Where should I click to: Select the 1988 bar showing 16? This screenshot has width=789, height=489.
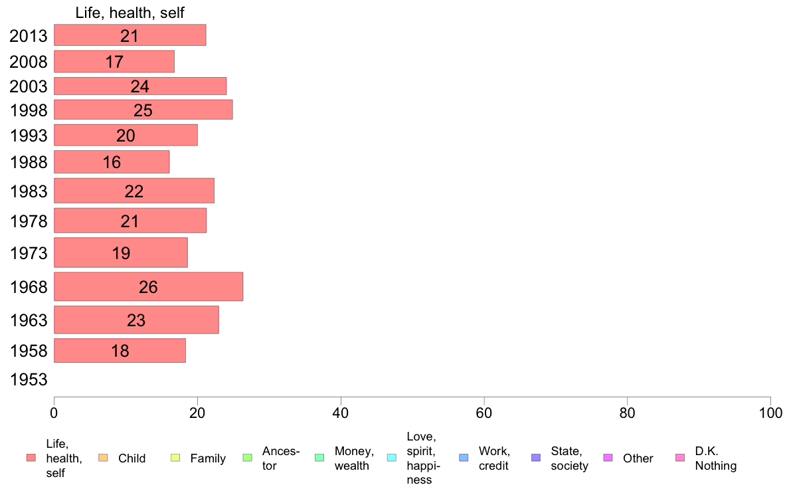(x=112, y=161)
